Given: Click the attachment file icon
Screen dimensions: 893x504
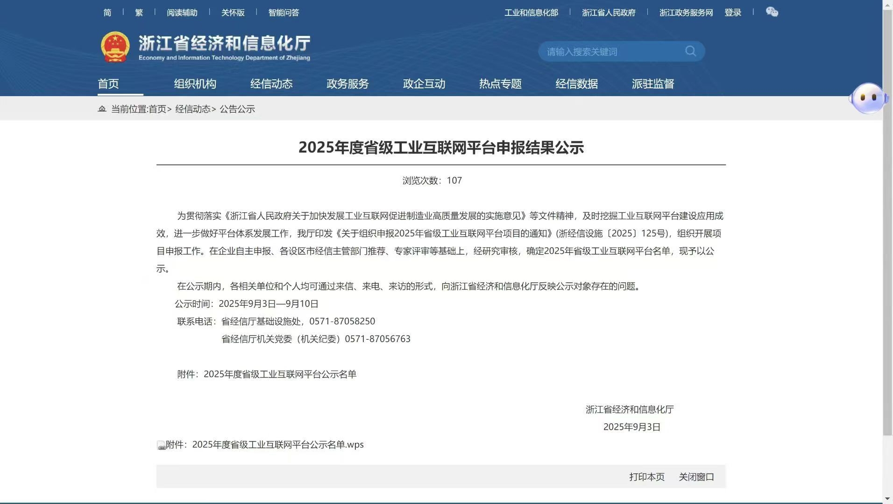Looking at the screenshot, I should [x=161, y=445].
